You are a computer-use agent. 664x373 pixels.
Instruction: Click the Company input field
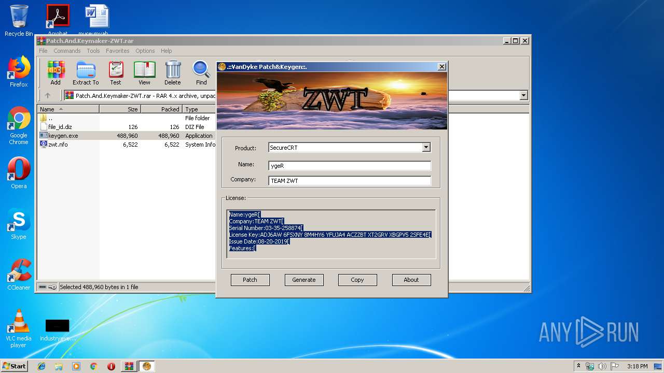coord(350,181)
